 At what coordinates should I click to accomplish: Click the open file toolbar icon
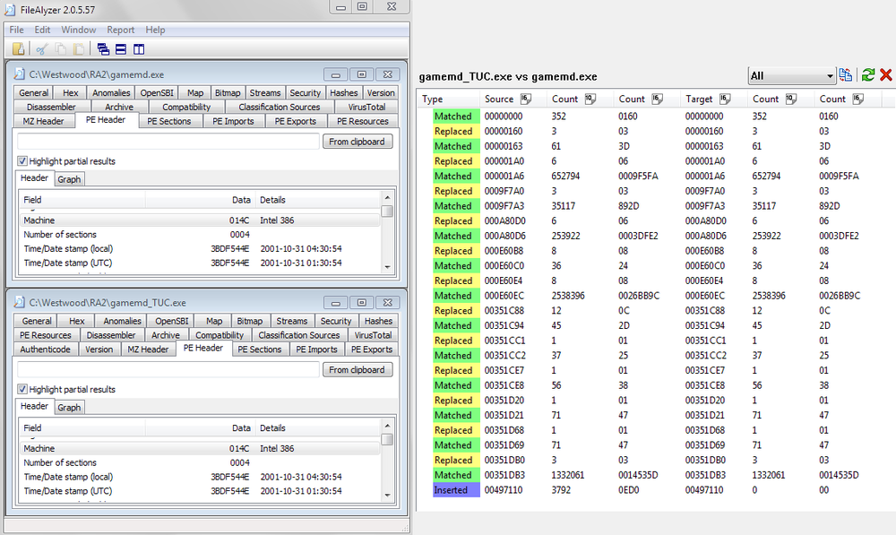18,49
